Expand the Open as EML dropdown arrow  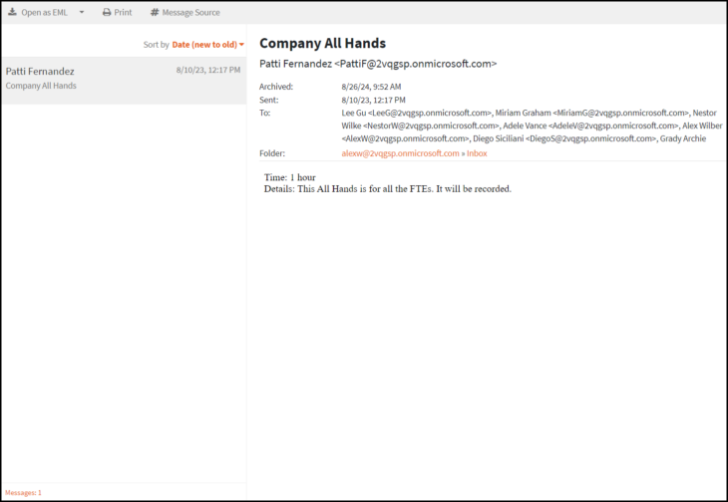click(82, 13)
